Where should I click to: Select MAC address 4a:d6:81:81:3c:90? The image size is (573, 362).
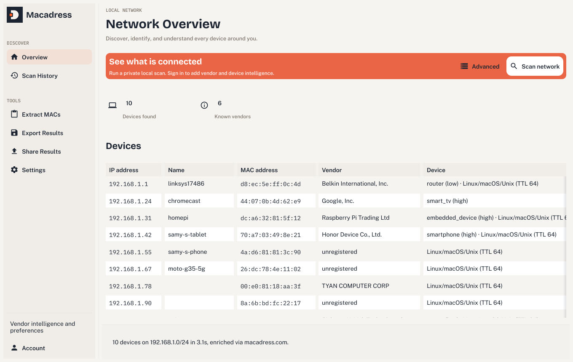pos(270,252)
